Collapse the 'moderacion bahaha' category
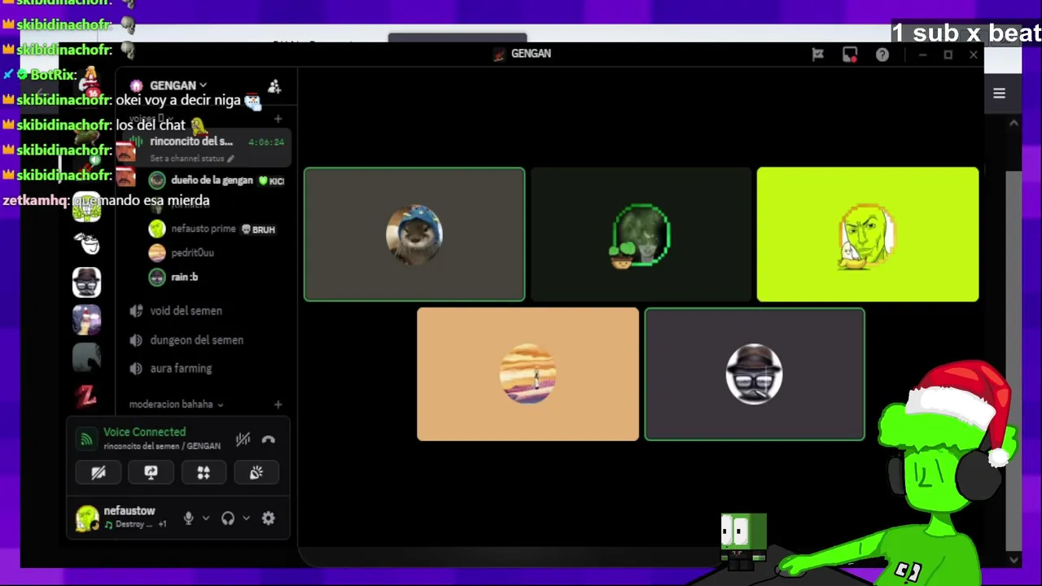 (x=176, y=405)
